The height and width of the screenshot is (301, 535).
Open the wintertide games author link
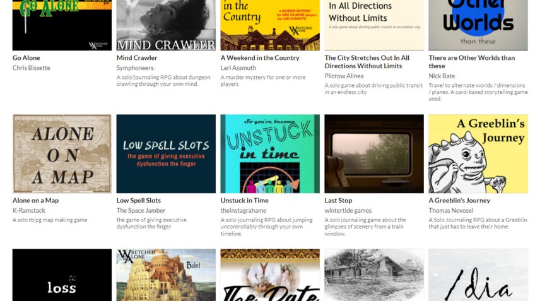pyautogui.click(x=348, y=211)
